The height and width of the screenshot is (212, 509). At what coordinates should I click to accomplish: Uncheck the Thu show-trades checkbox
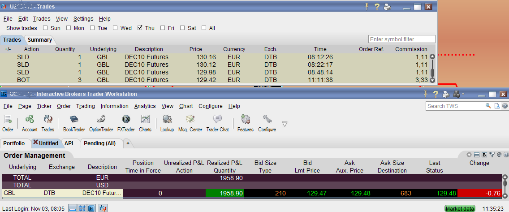[x=140, y=28]
